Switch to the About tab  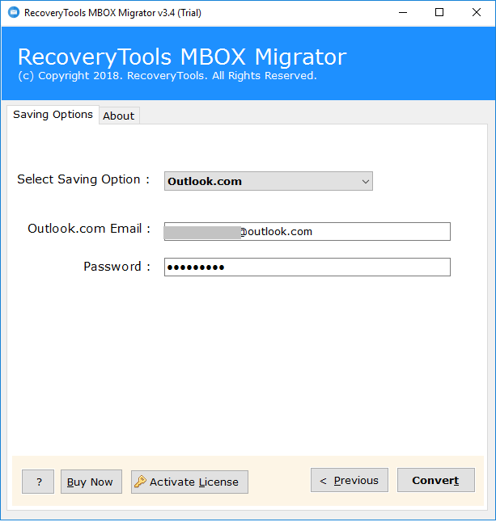point(119,116)
